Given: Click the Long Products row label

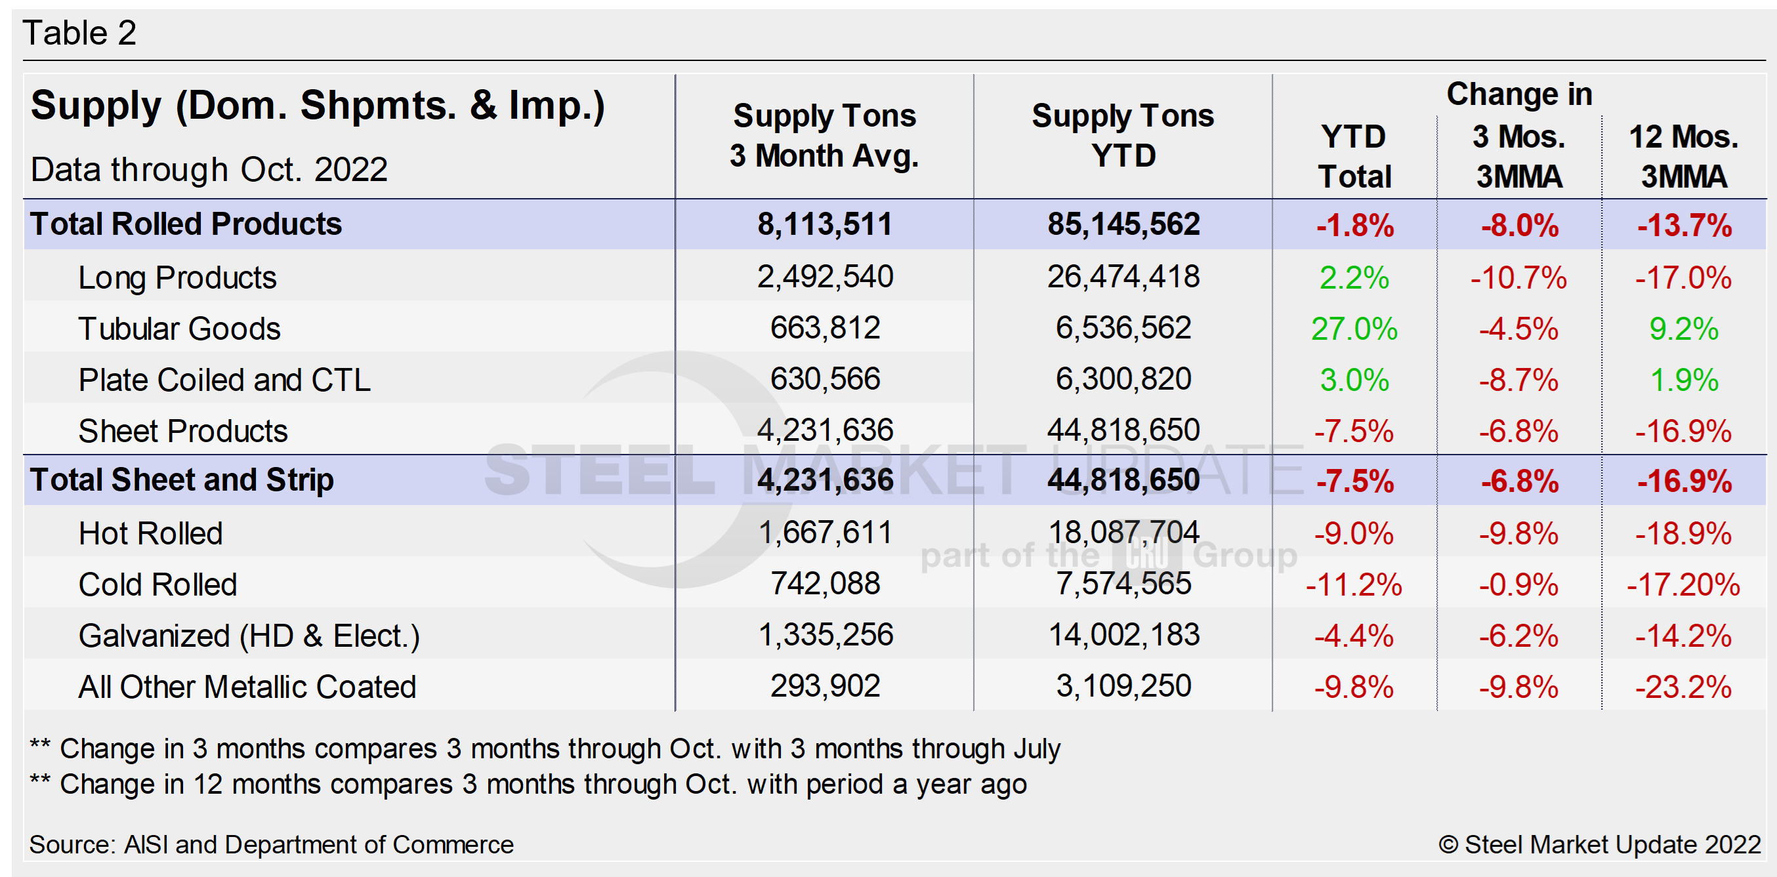Looking at the screenshot, I should [177, 277].
